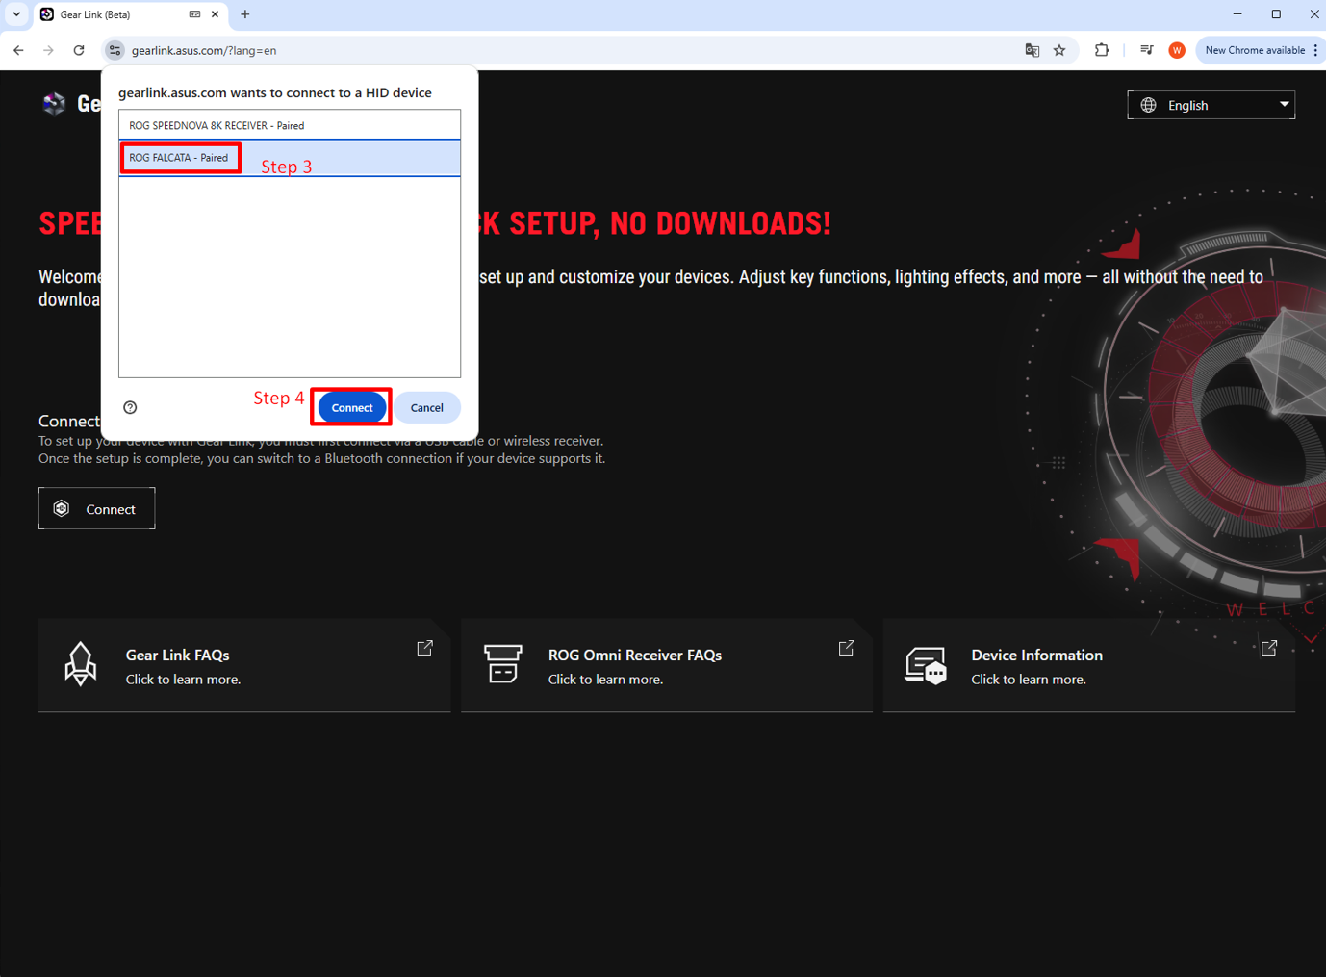1326x977 pixels.
Task: Minimize the Chrome window
Action: click(1237, 14)
